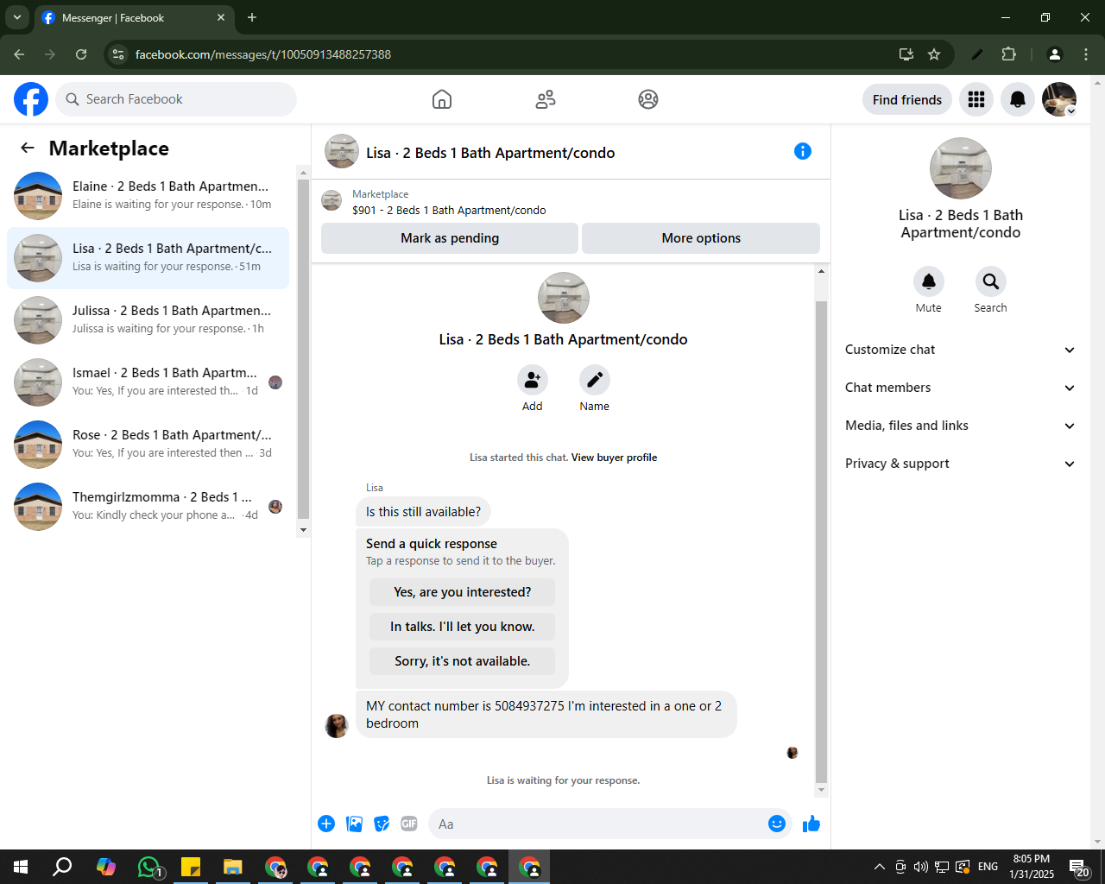Open the account profile picture menu

pos(1059,99)
